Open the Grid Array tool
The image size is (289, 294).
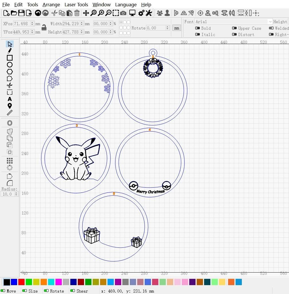pyautogui.click(x=10, y=161)
